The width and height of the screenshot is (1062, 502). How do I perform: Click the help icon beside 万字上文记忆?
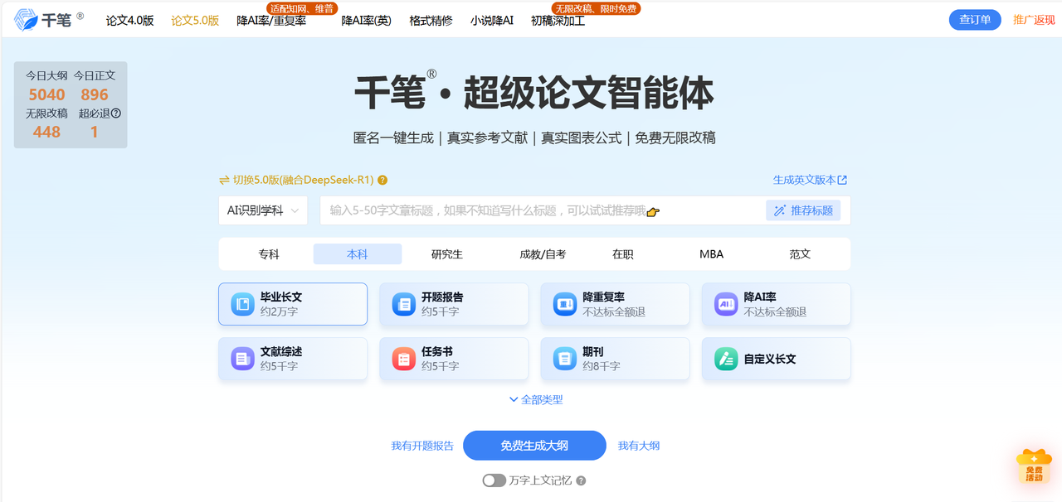[581, 480]
